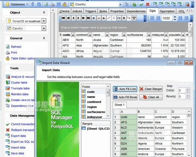Select the region field in Fields list
Image resolution: width=196 pixels, height=157 pixels.
coord(92,107)
